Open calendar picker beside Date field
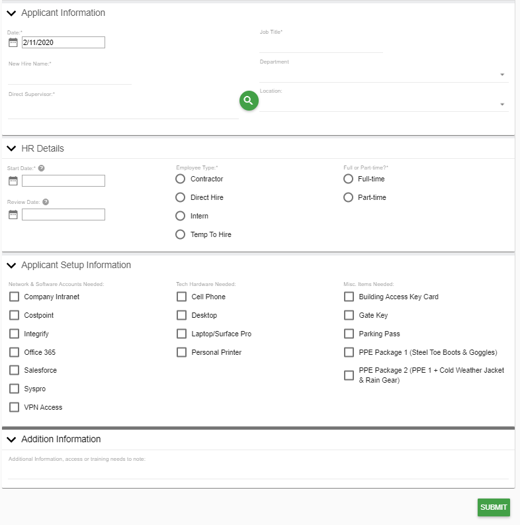The width and height of the screenshot is (520, 525). (x=13, y=42)
